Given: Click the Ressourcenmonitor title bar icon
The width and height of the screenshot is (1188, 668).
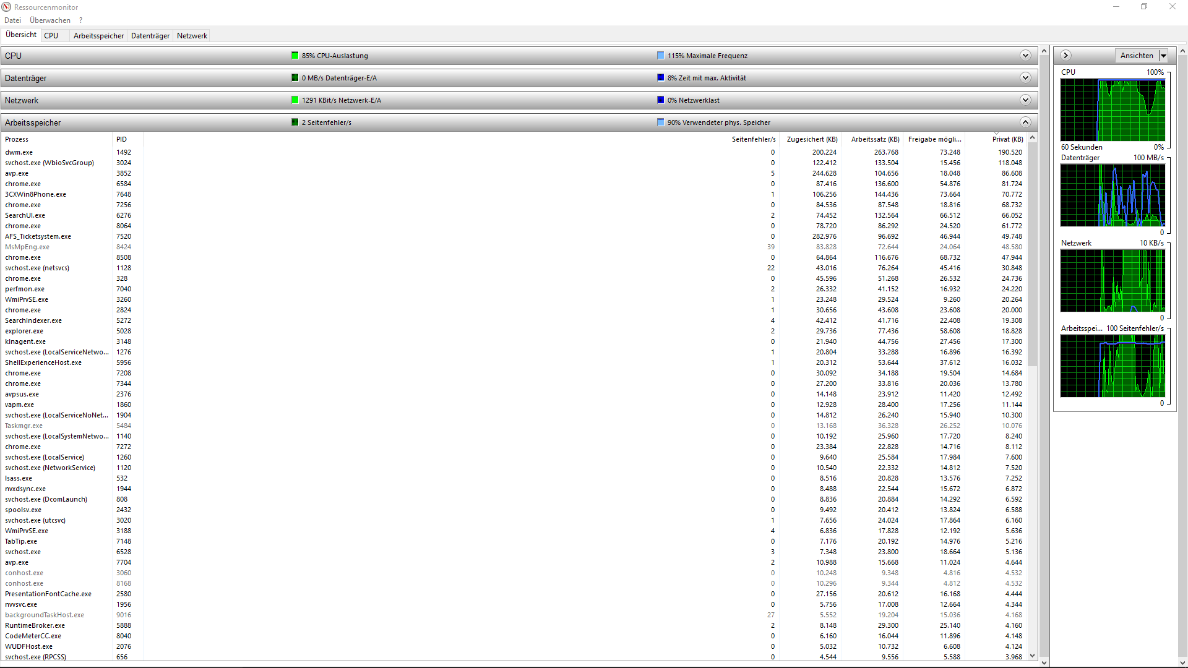Looking at the screenshot, I should pos(7,7).
